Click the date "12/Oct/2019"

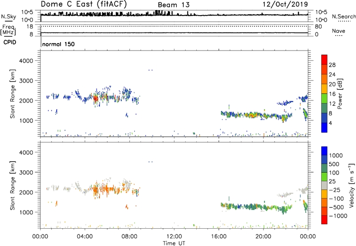pos(285,4)
